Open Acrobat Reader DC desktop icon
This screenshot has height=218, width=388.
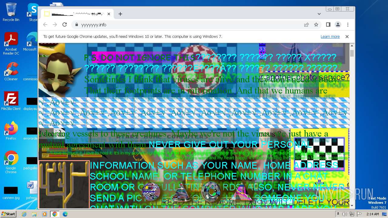point(11,44)
